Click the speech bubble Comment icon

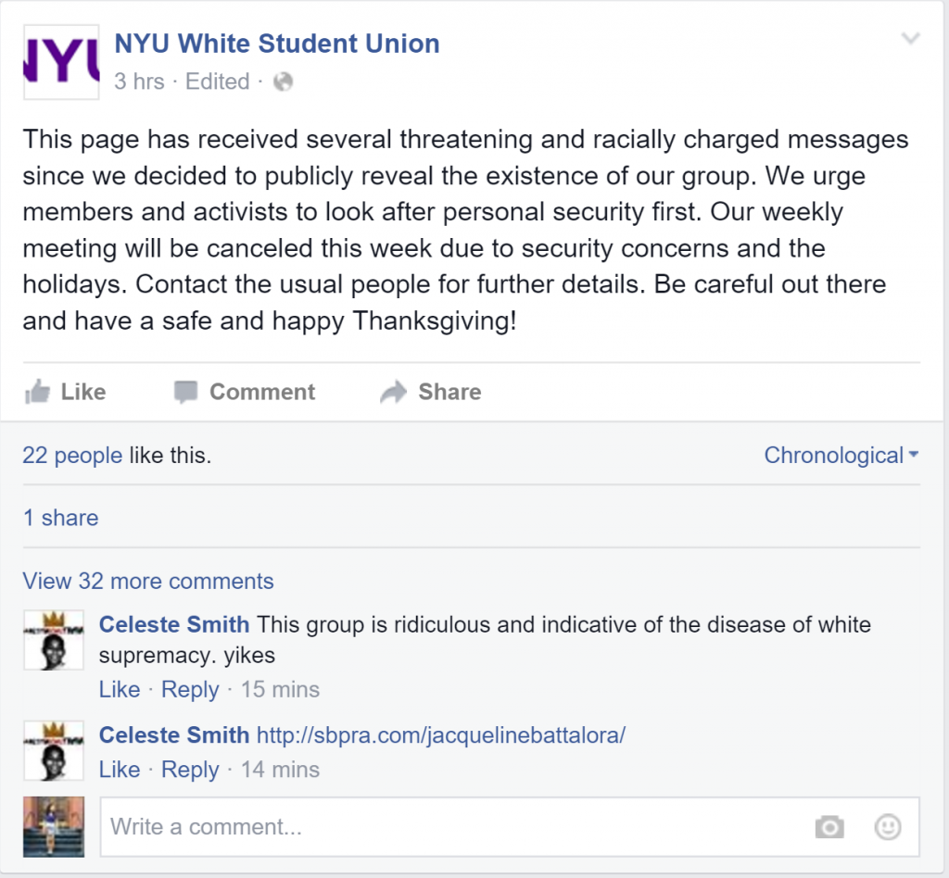185,392
